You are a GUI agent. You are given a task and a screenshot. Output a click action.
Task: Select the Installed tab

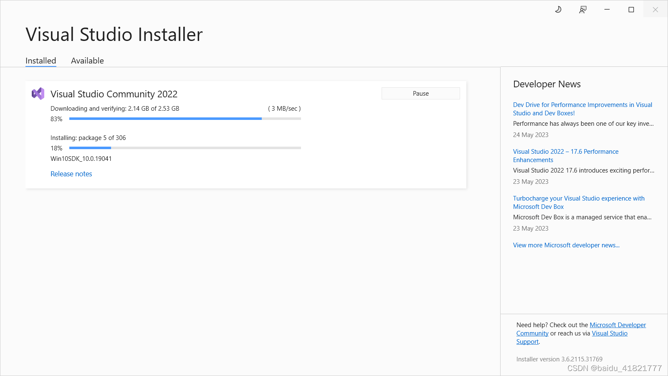40,61
